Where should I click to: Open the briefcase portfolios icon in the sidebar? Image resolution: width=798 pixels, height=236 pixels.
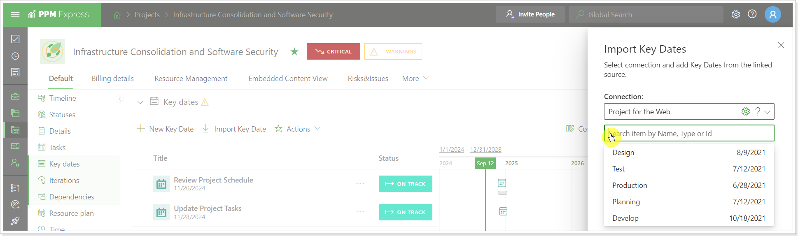tap(15, 97)
